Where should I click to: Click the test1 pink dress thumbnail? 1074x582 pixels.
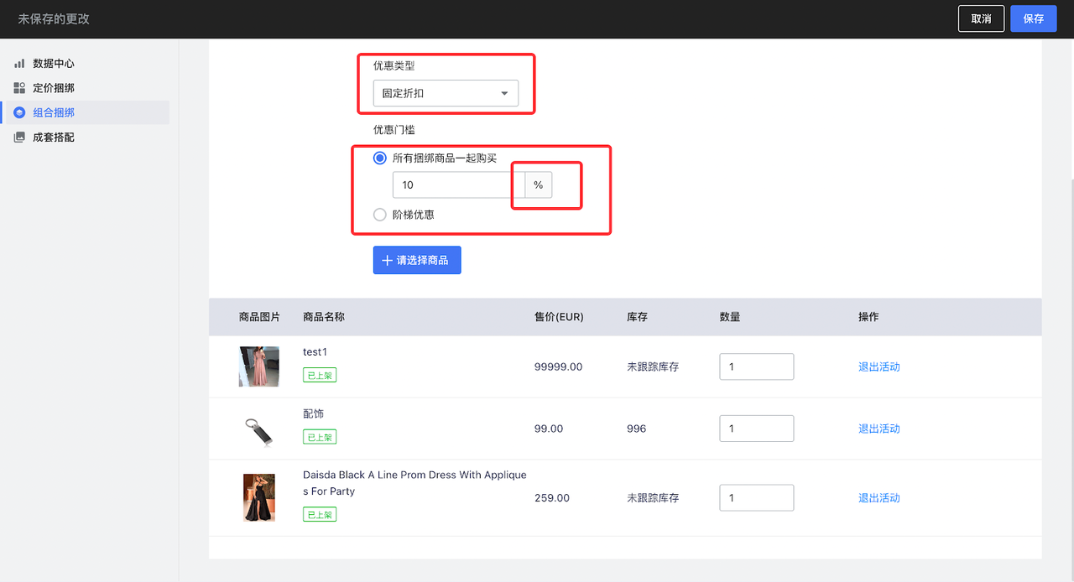click(x=258, y=366)
